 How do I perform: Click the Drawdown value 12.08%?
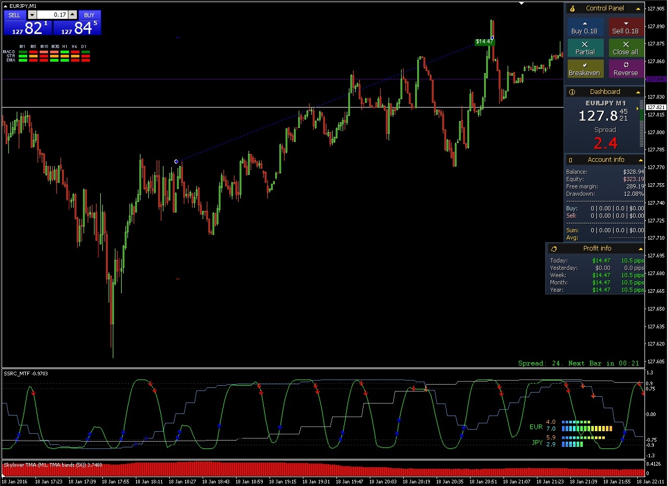[x=634, y=194]
